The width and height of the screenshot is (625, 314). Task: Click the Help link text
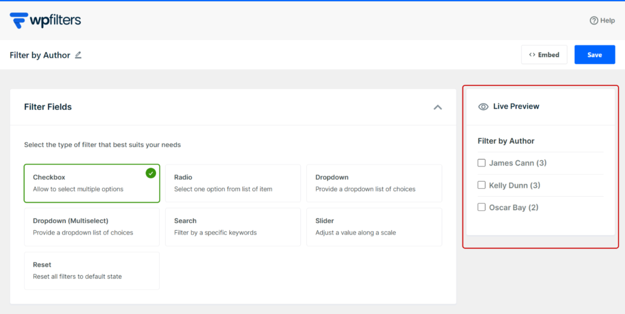click(607, 21)
